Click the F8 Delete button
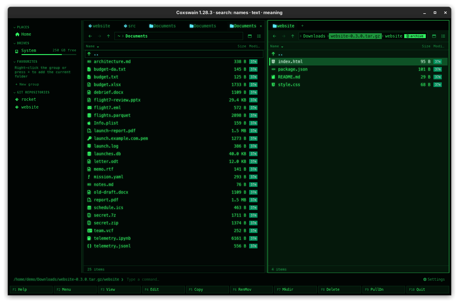The image size is (459, 304). click(339, 290)
